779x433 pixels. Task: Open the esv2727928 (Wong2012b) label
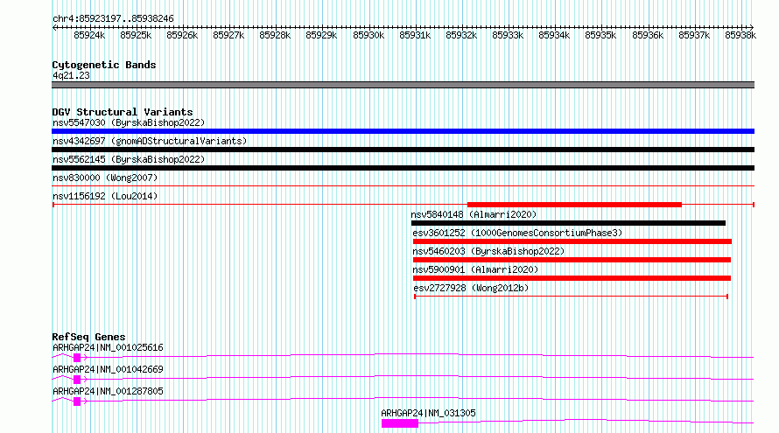pos(471,288)
